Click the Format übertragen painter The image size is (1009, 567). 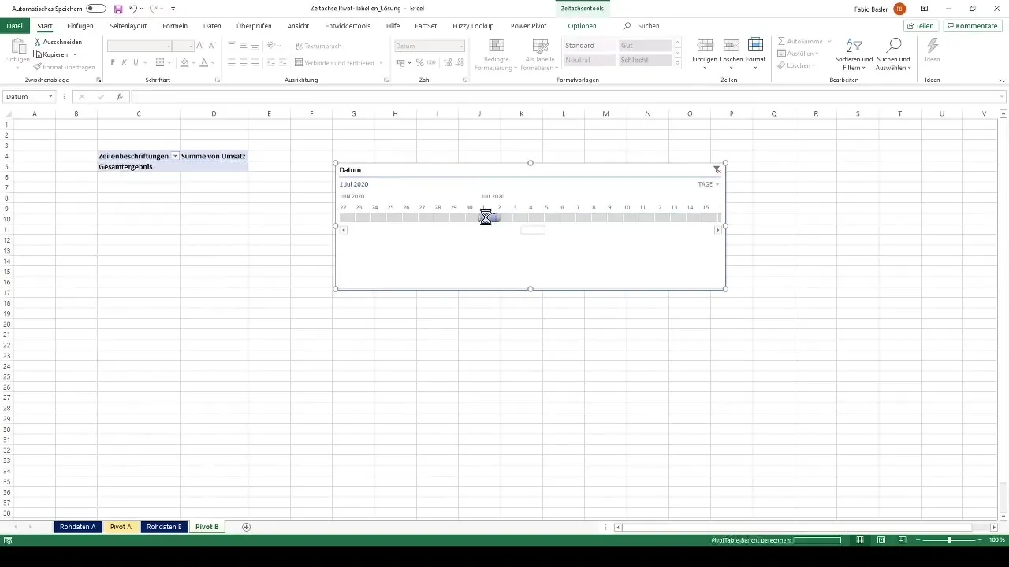tap(64, 67)
